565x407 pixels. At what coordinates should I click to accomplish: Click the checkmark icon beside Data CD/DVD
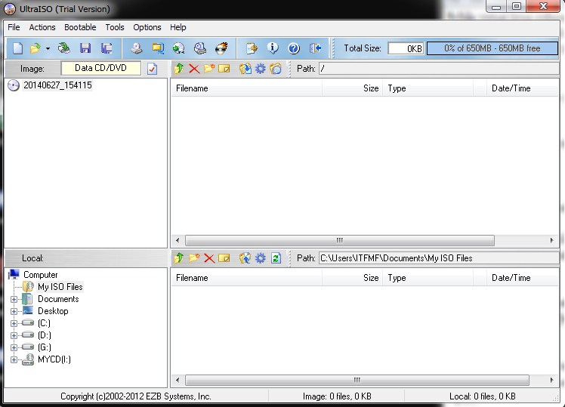pos(152,69)
